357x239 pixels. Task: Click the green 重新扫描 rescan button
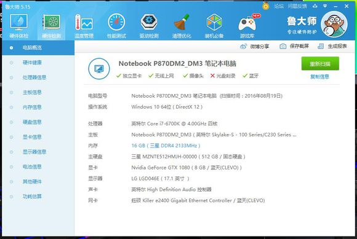coord(320,64)
